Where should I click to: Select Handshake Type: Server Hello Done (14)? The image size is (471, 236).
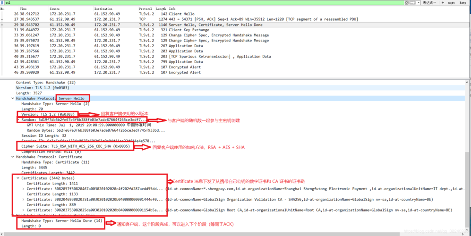point(61,221)
